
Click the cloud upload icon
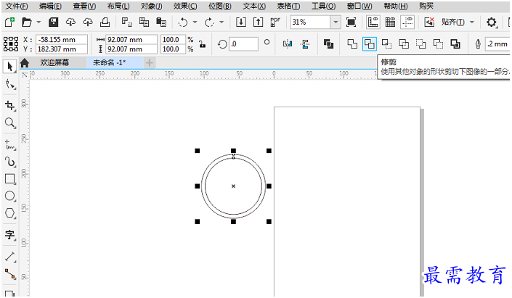tap(87, 22)
